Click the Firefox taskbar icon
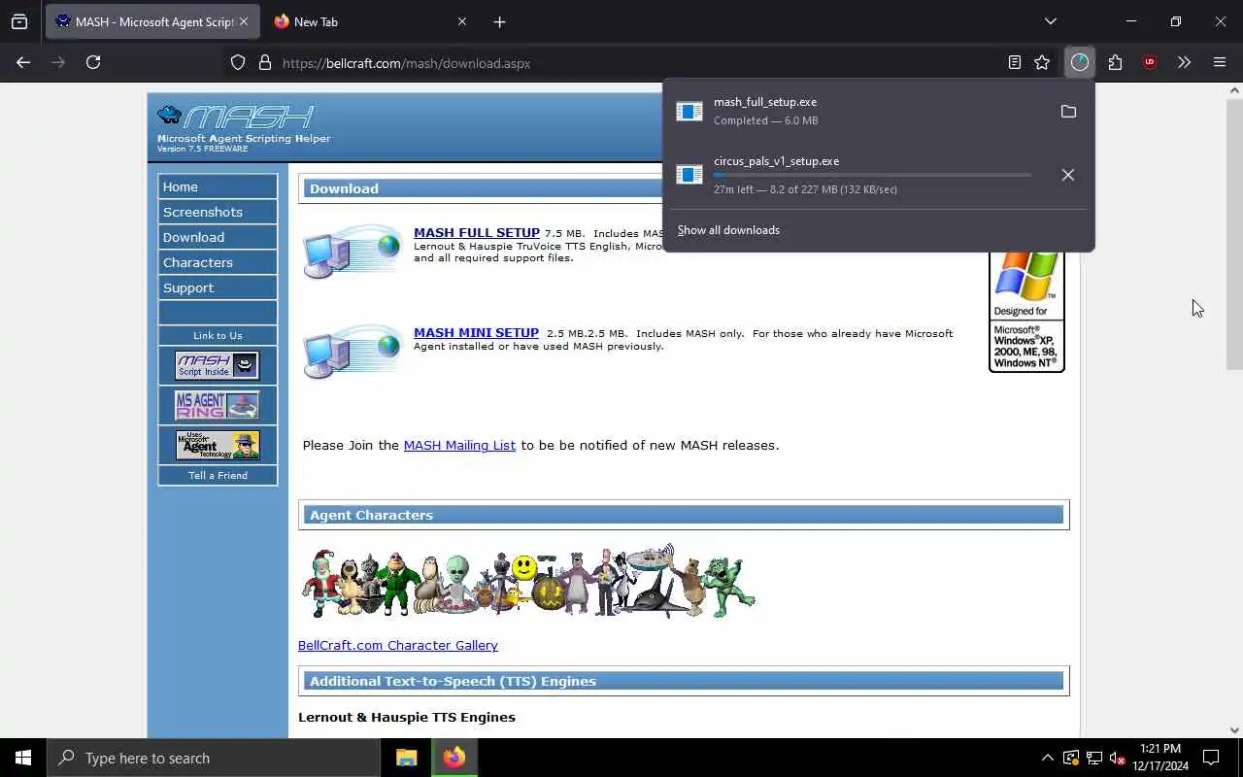Screen dimensions: 1243x777 click(454, 758)
